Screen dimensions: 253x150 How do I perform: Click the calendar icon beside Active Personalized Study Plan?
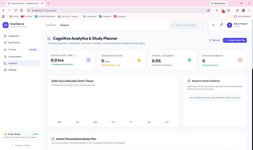point(53,139)
